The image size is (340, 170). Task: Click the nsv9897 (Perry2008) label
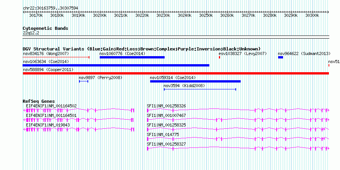click(100, 78)
